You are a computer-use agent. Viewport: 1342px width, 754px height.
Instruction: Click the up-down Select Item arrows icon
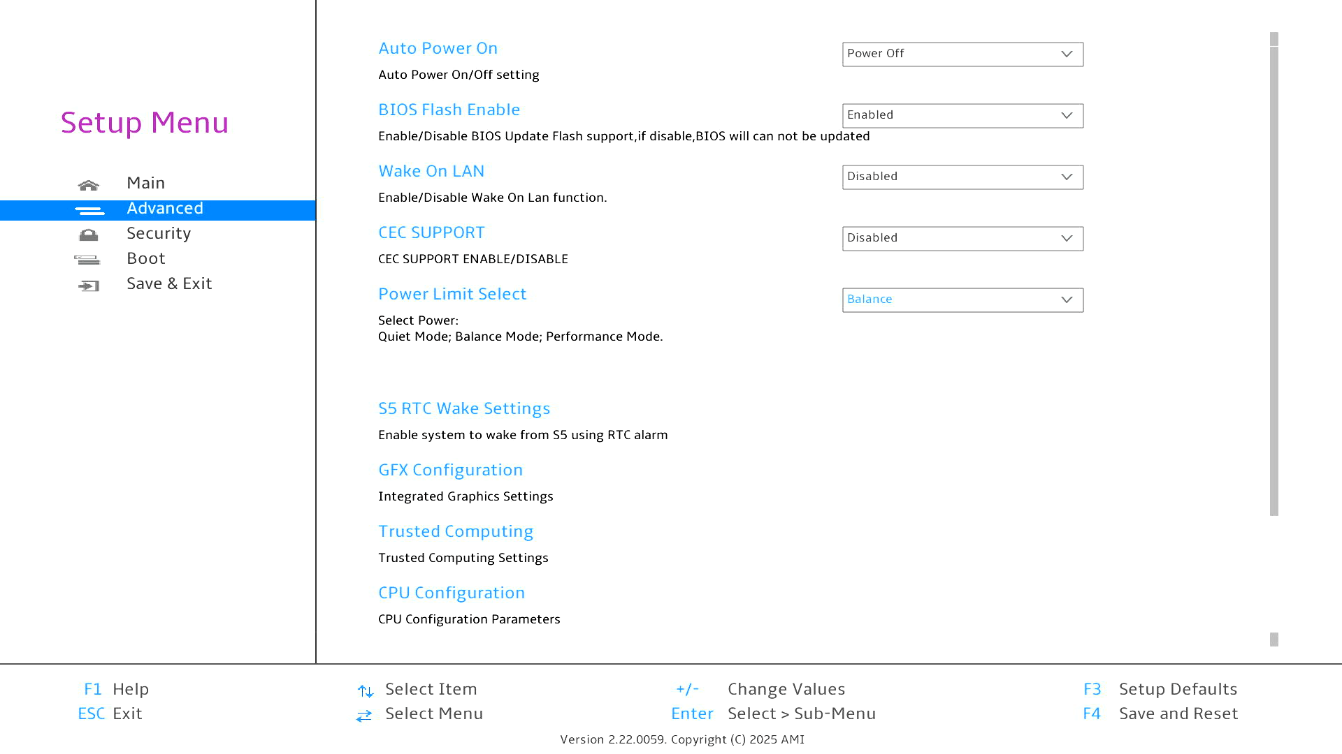365,691
